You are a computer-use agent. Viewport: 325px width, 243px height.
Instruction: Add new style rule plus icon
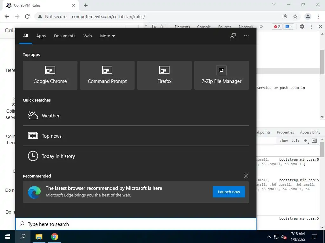[306, 140]
